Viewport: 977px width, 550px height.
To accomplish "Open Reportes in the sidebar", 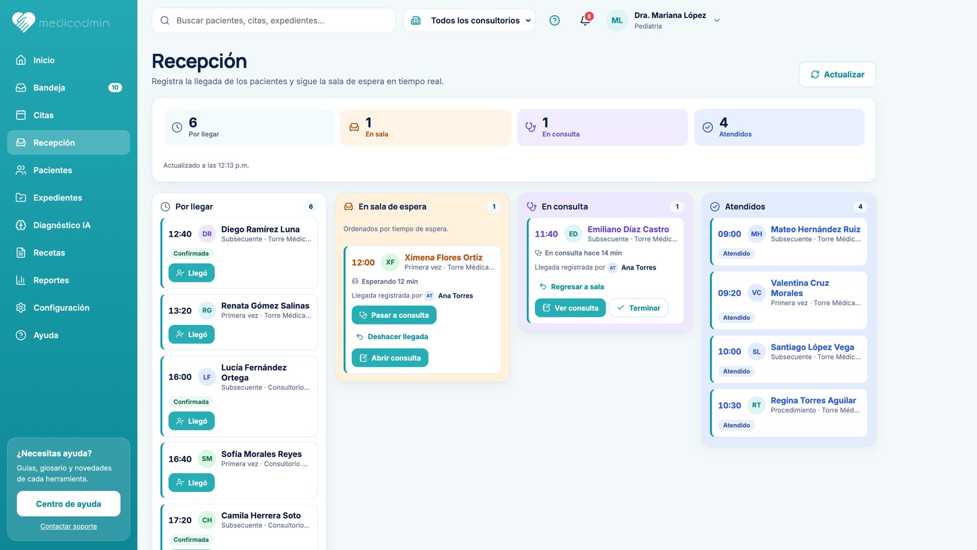I will coord(68,280).
